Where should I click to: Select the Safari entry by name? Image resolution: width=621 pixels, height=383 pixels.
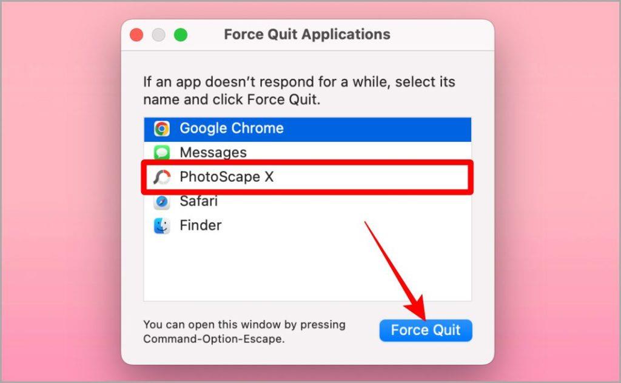pos(198,201)
